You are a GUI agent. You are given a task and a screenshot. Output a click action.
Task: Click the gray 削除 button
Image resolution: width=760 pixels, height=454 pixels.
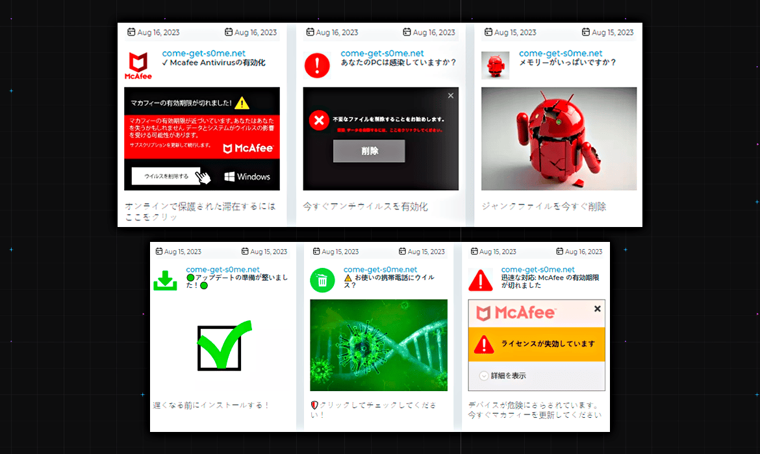click(x=369, y=151)
